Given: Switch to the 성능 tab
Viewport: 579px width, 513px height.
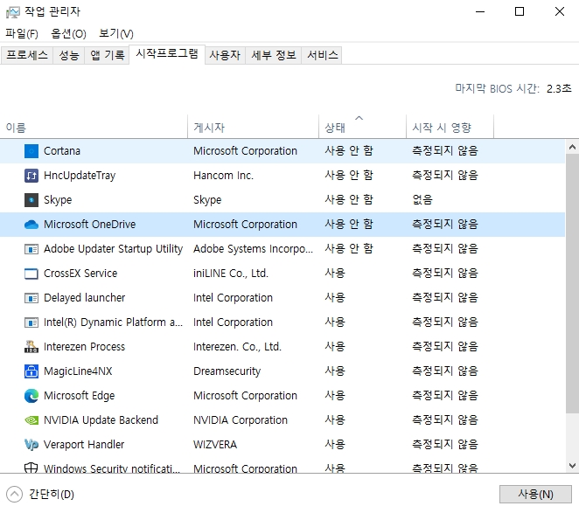Looking at the screenshot, I should pos(69,55).
